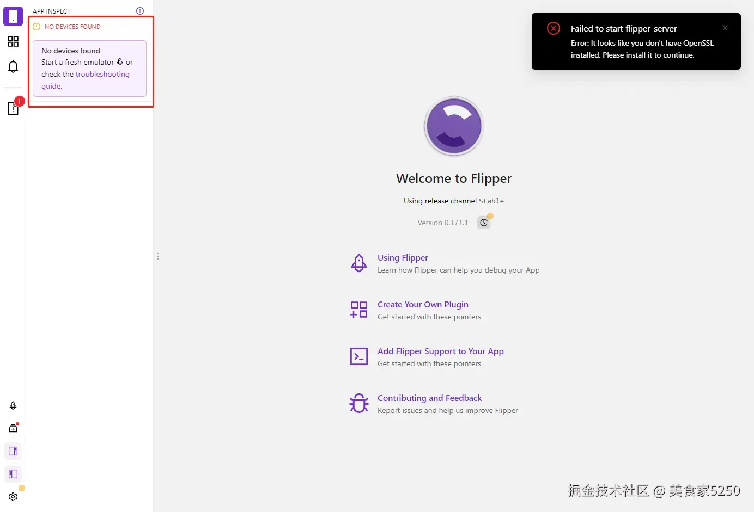Viewport: 754px width, 512px height.
Task: Click Add Flipper Support terminal icon
Action: (359, 356)
